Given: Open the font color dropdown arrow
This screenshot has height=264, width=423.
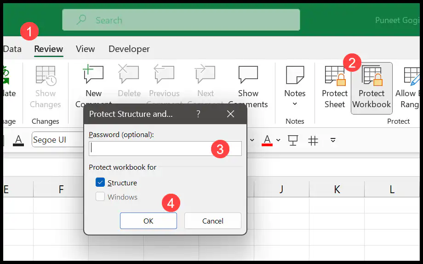Looking at the screenshot, I should click(278, 140).
